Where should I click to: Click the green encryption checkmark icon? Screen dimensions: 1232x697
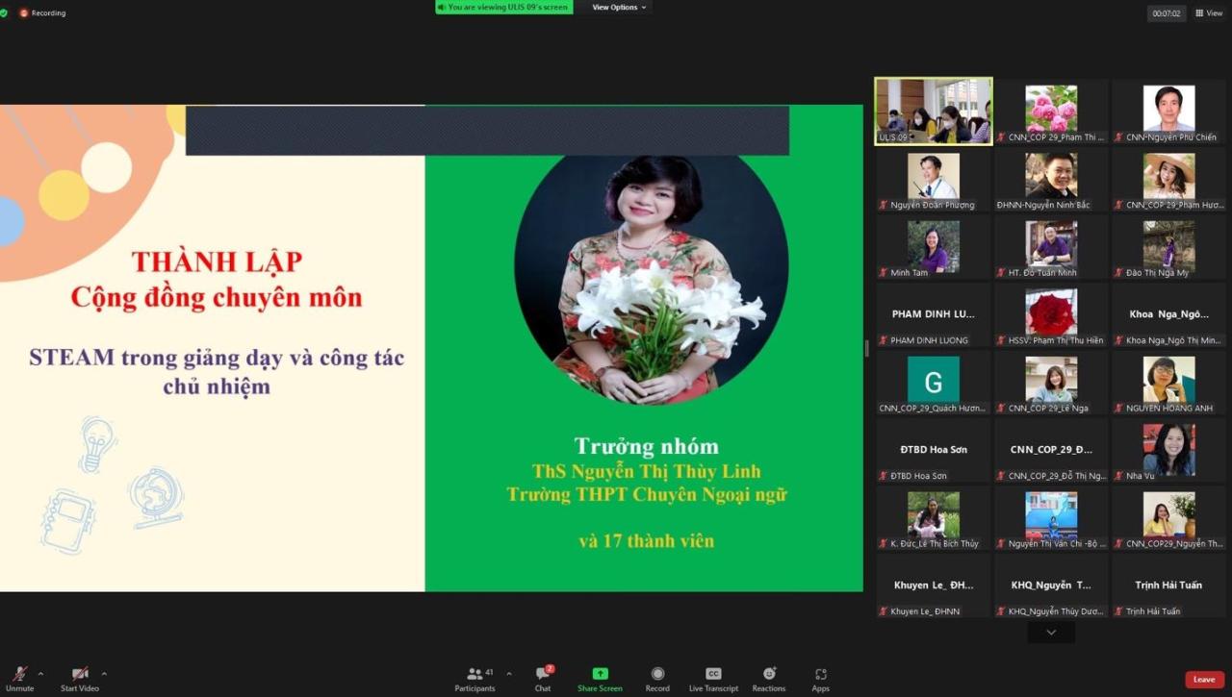point(5,12)
